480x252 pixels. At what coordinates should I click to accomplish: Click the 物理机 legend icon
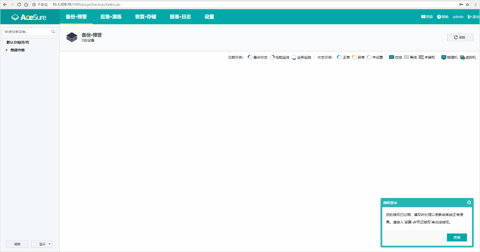444,57
